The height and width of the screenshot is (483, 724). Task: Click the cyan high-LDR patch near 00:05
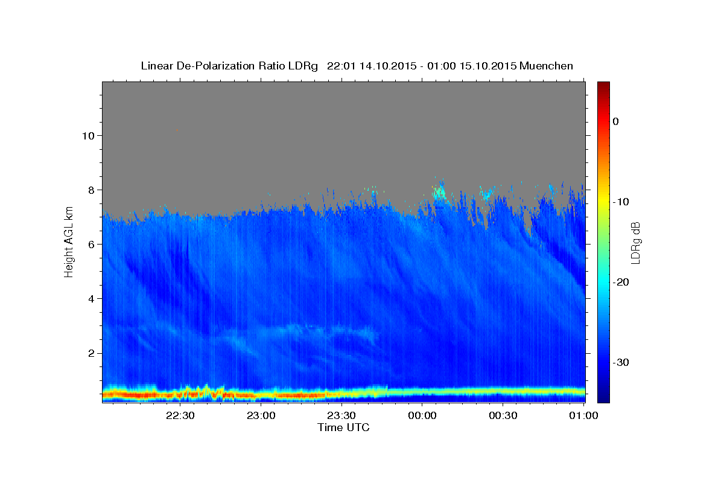439,192
